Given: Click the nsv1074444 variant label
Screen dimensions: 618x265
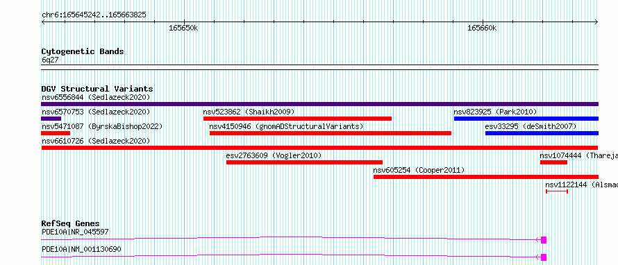Looking at the screenshot, I should (578, 155).
